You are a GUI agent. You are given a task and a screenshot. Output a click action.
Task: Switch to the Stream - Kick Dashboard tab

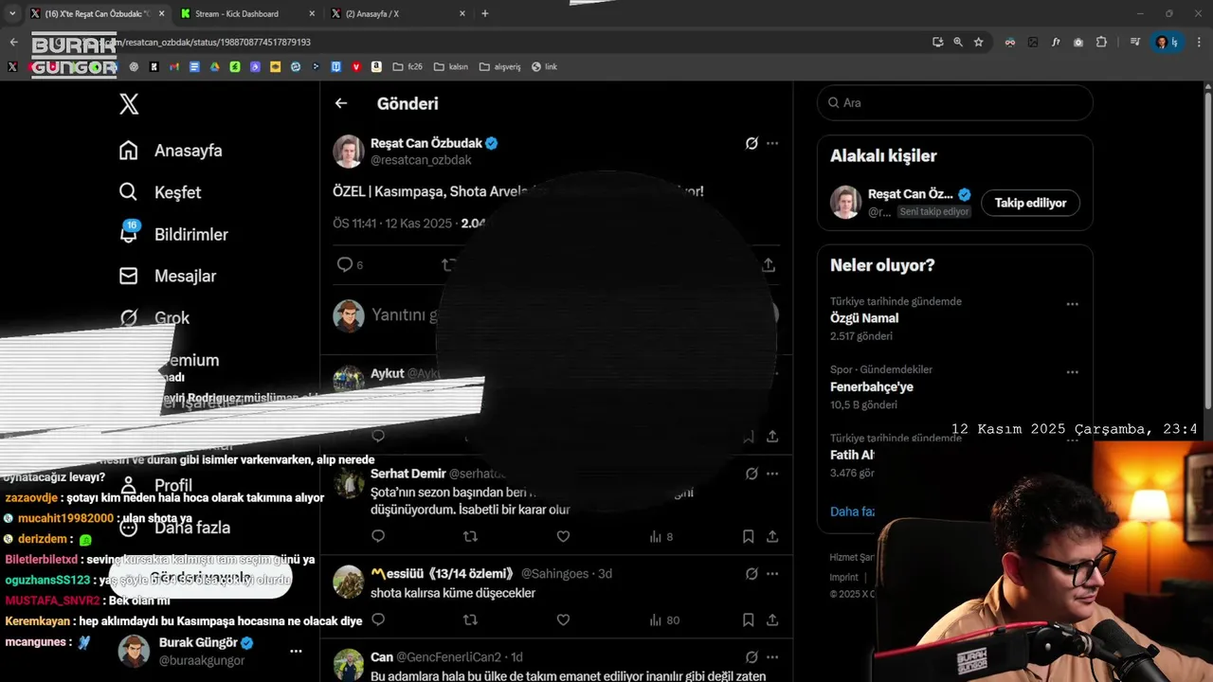[246, 13]
